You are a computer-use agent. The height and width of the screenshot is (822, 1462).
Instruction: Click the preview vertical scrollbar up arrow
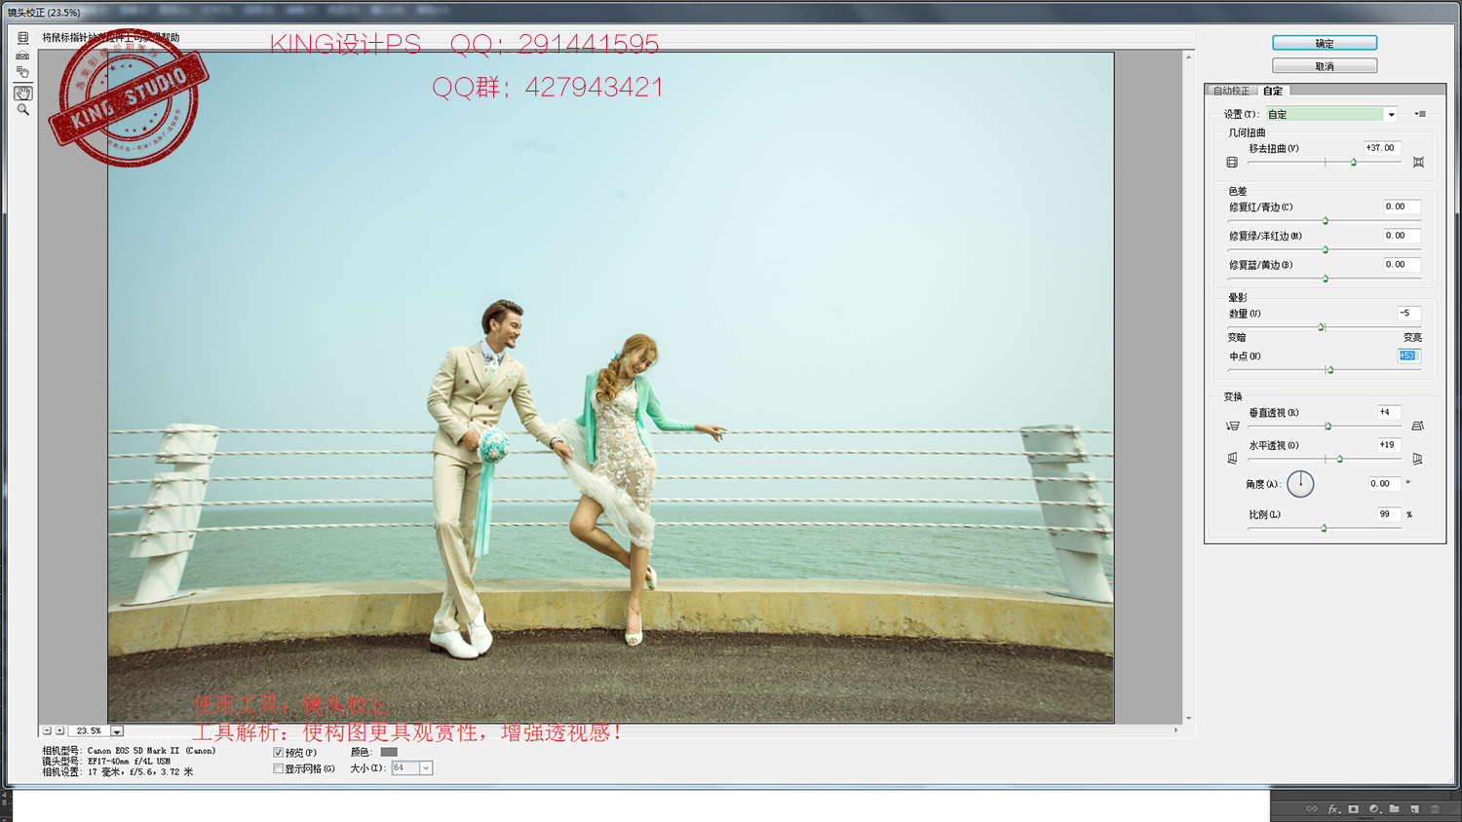coord(1188,57)
